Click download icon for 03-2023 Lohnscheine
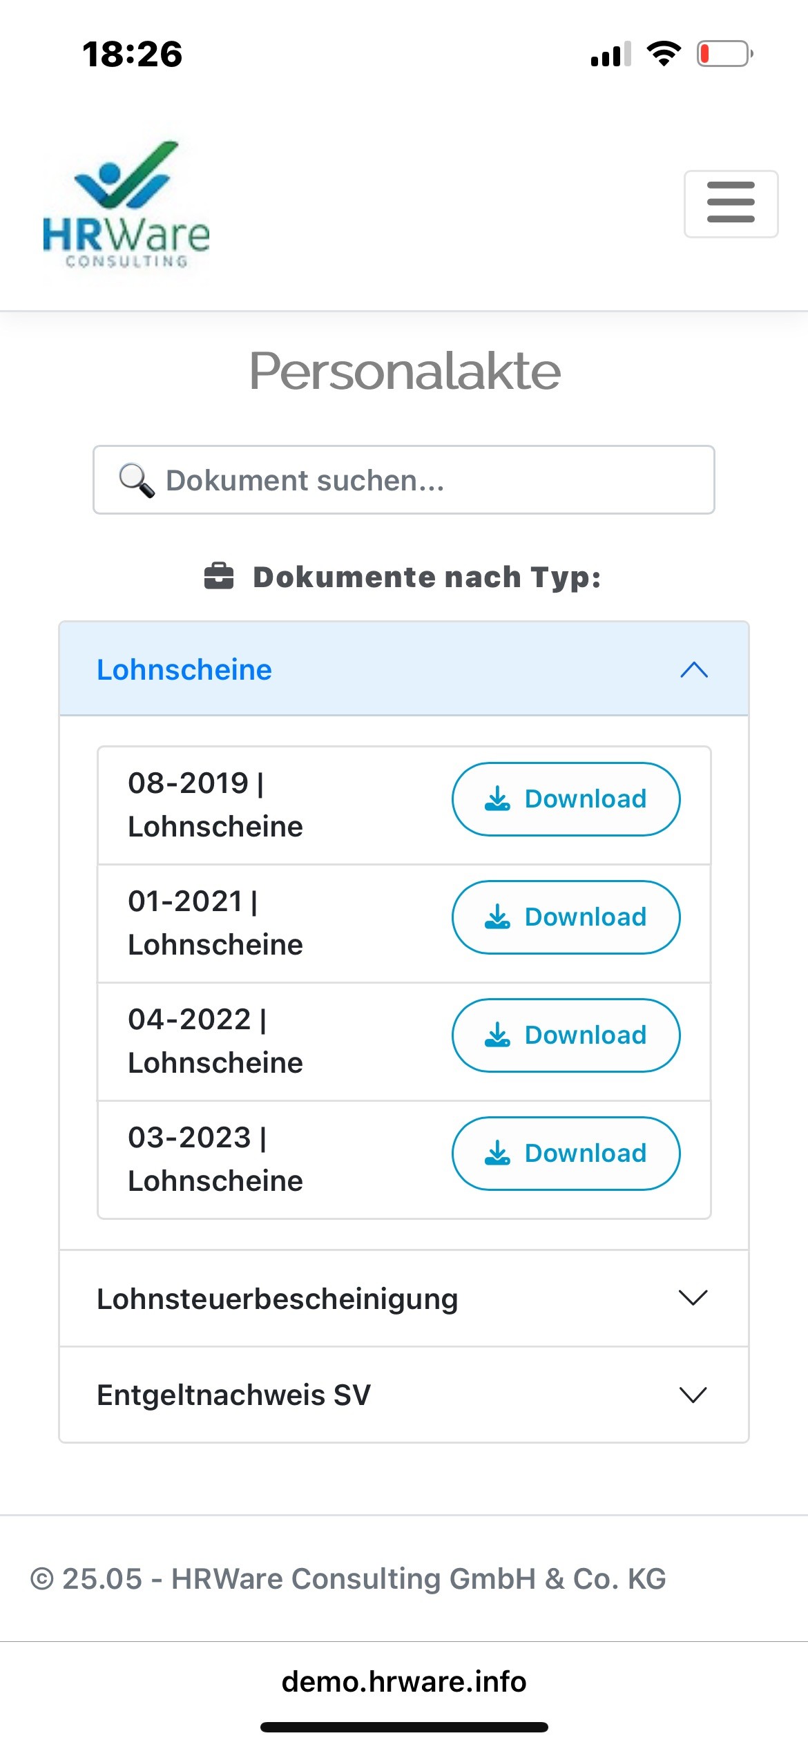Image resolution: width=808 pixels, height=1749 pixels. tap(497, 1154)
